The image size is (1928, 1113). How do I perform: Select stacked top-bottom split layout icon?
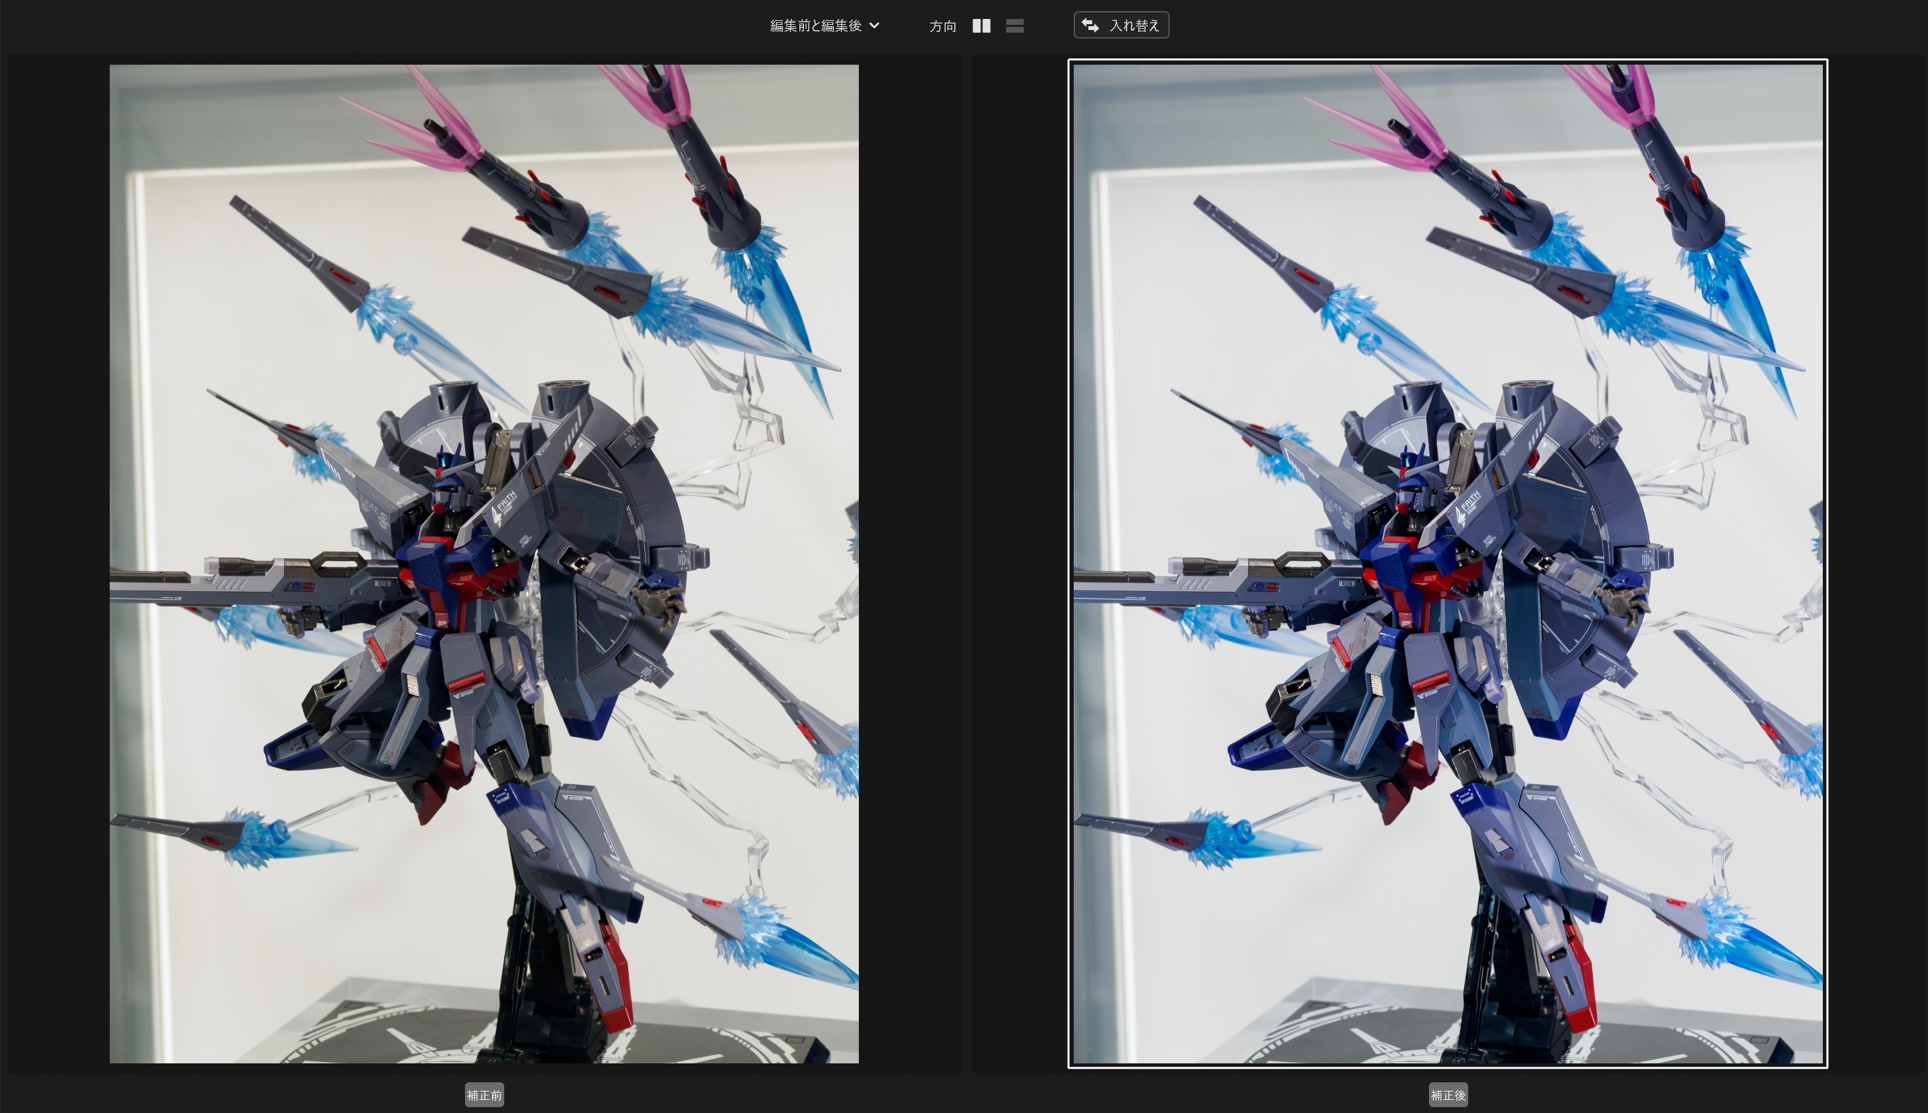tap(1015, 26)
